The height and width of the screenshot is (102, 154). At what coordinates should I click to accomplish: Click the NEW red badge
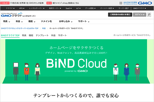tap(49, 3)
